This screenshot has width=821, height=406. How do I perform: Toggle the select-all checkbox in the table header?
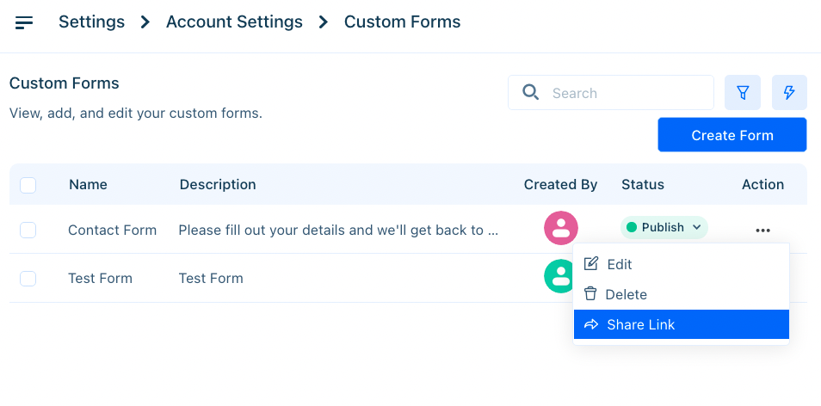pyautogui.click(x=28, y=185)
